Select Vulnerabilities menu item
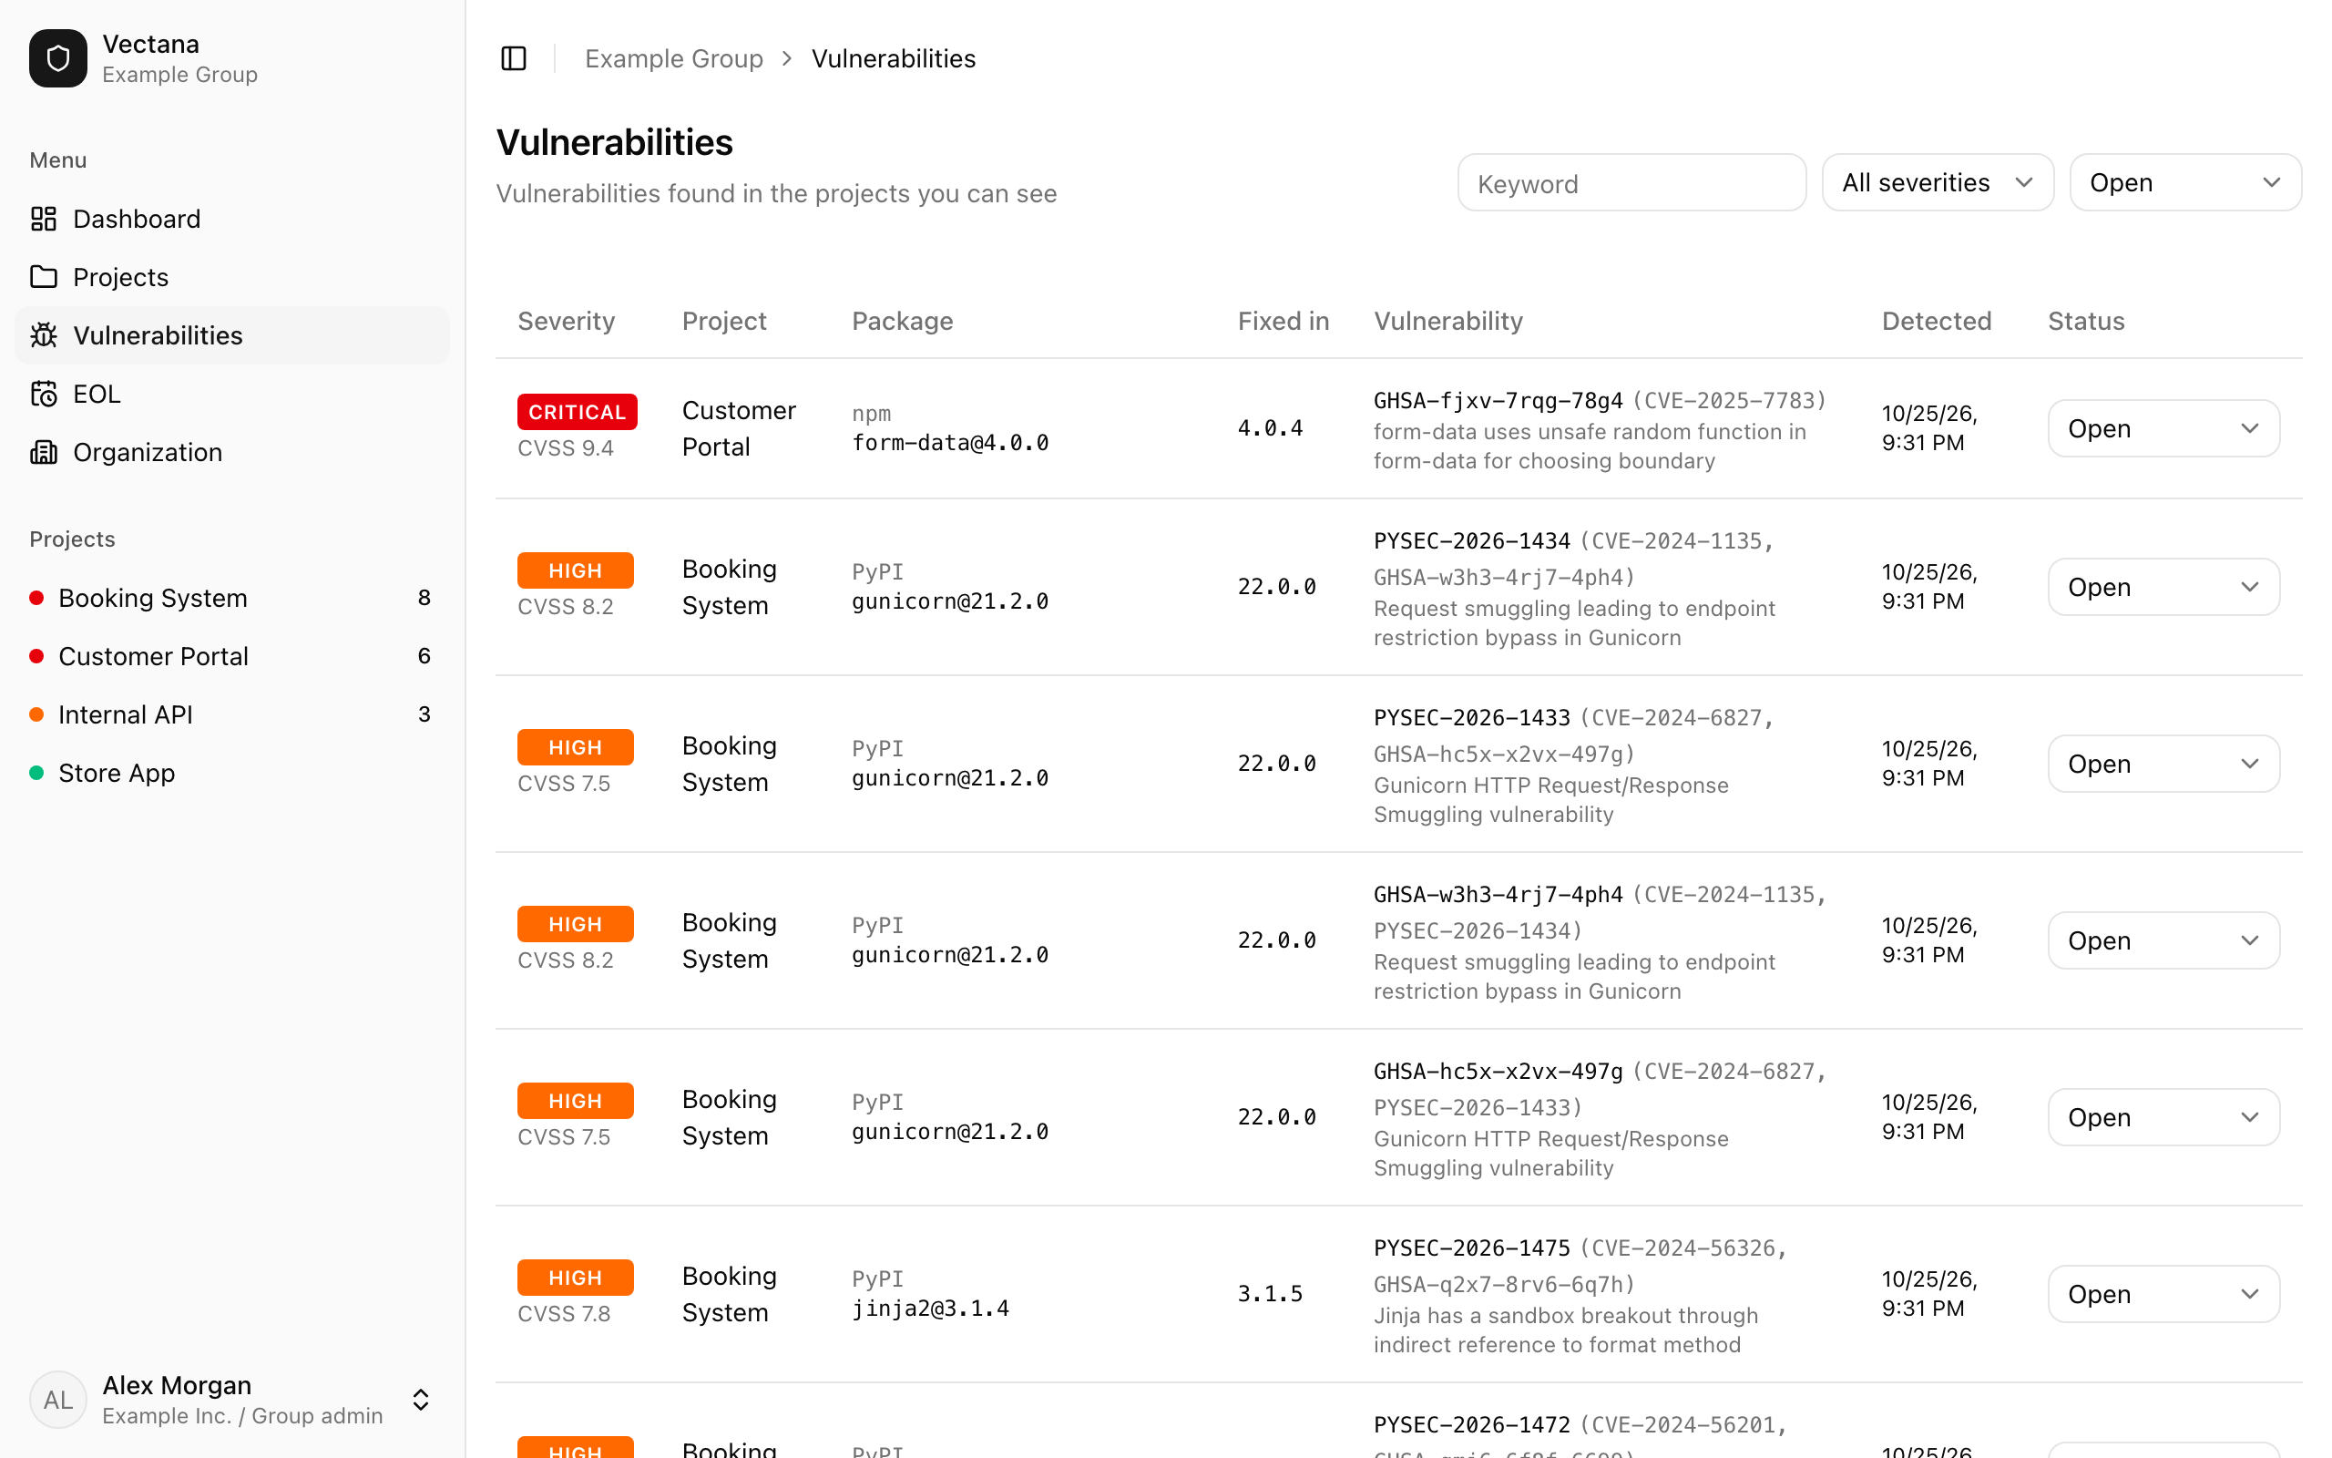The width and height of the screenshot is (2332, 1458). tap(232, 335)
